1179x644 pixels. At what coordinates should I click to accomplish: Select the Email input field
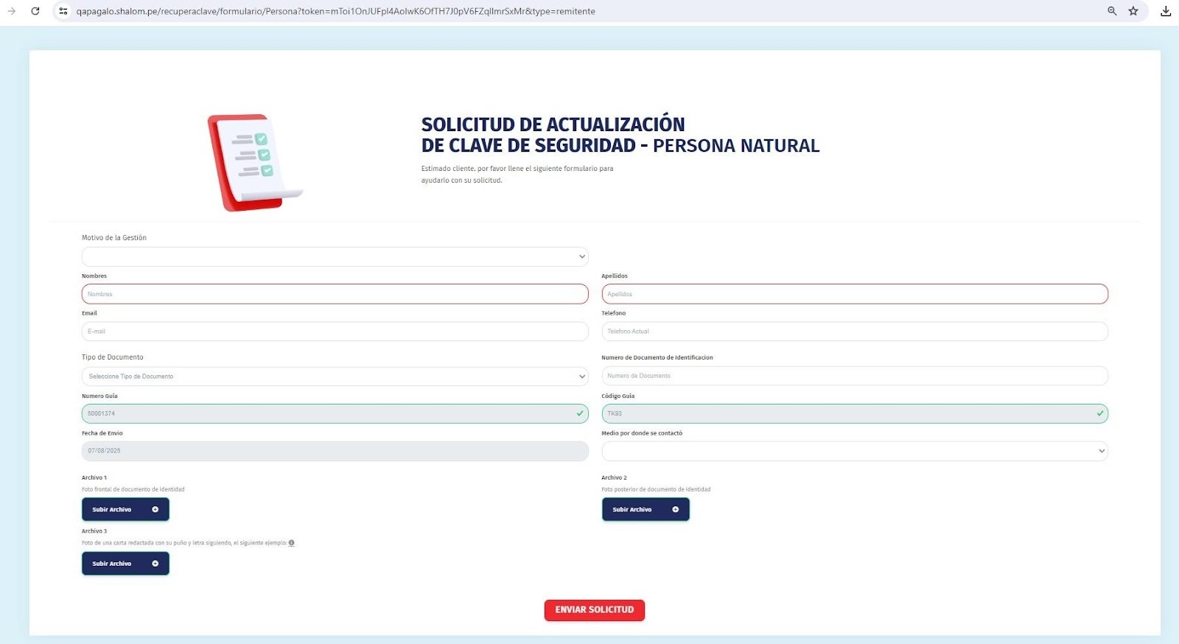pyautogui.click(x=335, y=332)
